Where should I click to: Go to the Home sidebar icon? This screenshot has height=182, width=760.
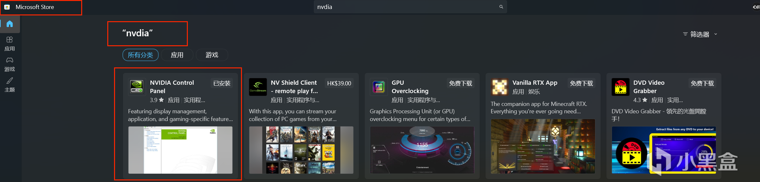[x=10, y=24]
